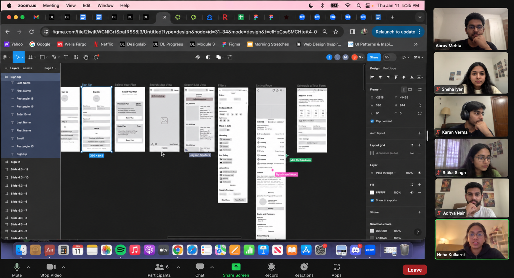The width and height of the screenshot is (514, 278).
Task: Click the FFFFFF fill color swatch
Action: click(x=372, y=192)
